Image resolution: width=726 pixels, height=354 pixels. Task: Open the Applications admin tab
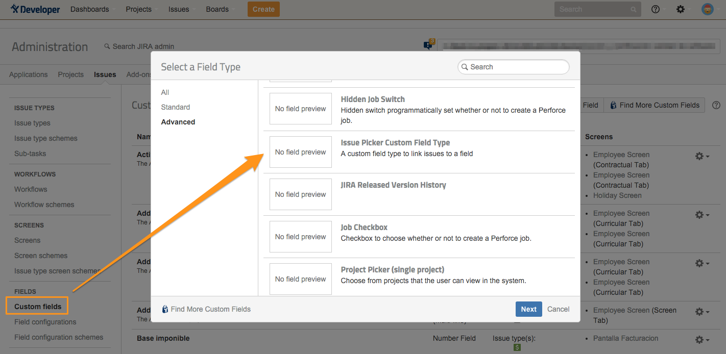coord(28,74)
